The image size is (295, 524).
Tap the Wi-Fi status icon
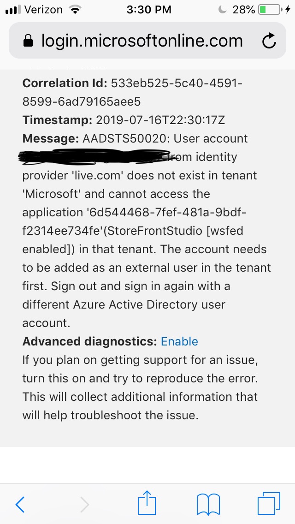pos(73,10)
